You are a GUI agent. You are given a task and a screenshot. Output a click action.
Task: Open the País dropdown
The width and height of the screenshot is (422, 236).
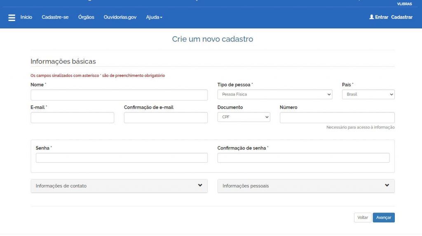[x=368, y=95]
